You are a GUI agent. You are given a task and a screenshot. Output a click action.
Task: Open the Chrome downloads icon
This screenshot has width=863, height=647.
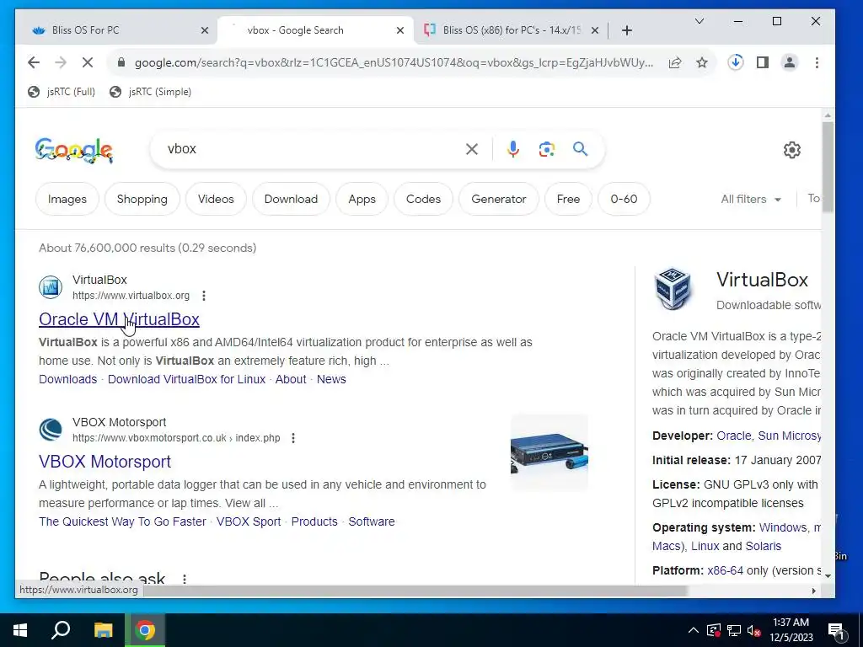coord(735,62)
